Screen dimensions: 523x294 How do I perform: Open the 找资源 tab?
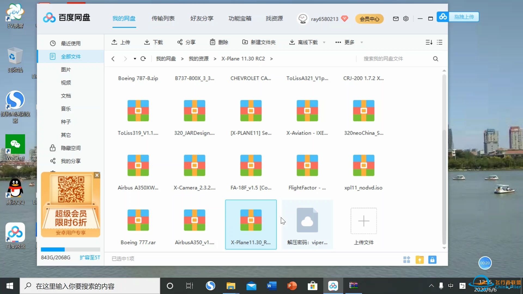coord(274,19)
